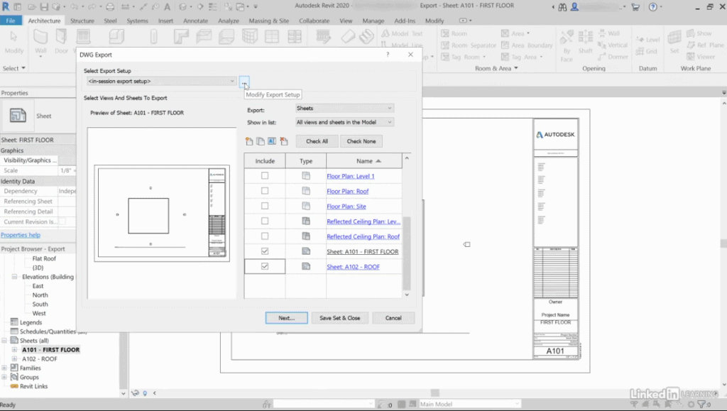727x411 pixels.
Task: Click the New Set icon above sheet list
Action: point(250,141)
